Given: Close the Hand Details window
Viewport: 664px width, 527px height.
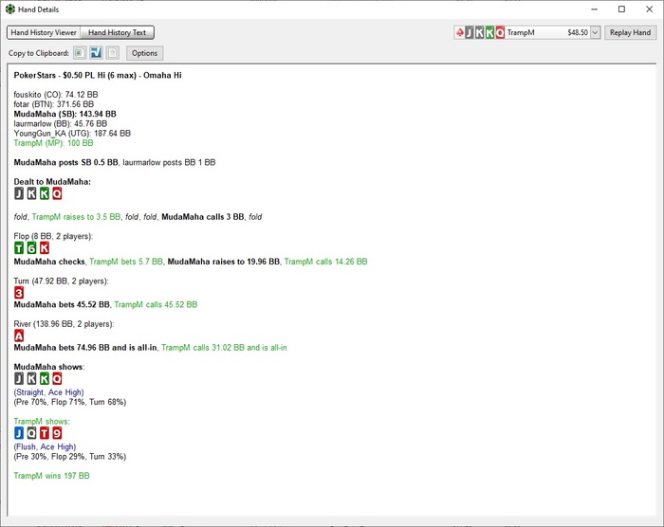Looking at the screenshot, I should pos(649,9).
